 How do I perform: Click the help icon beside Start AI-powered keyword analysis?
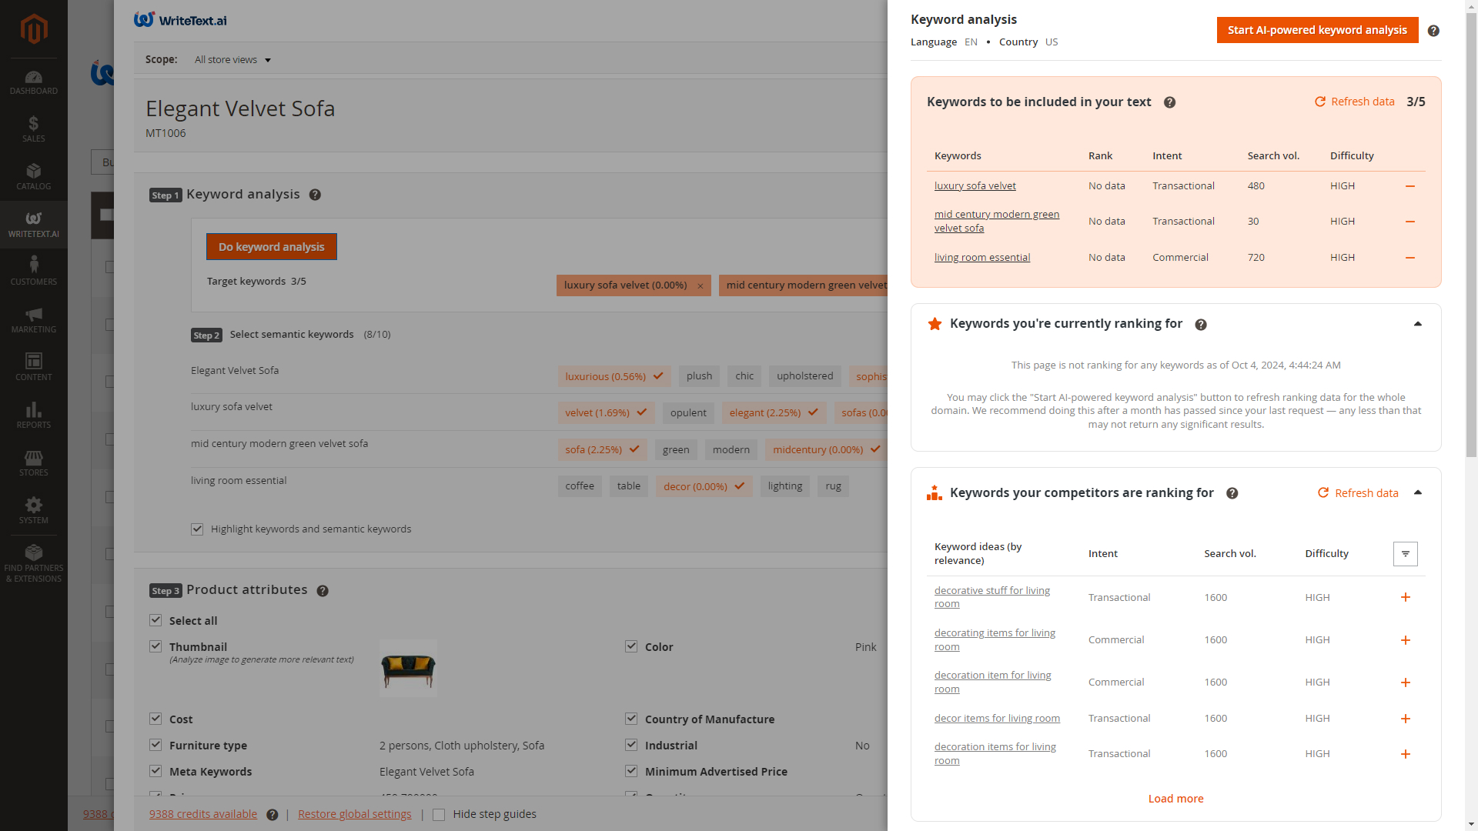pos(1433,31)
